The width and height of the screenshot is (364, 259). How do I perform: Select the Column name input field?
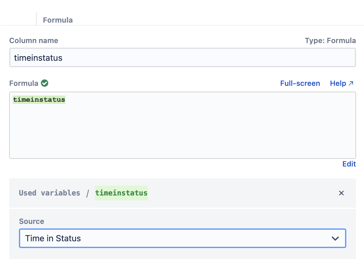(x=183, y=57)
